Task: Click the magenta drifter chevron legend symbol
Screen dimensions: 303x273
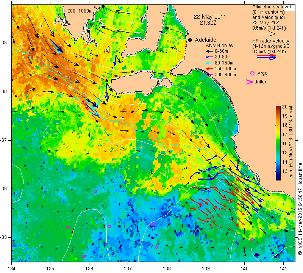Action: 249,82
